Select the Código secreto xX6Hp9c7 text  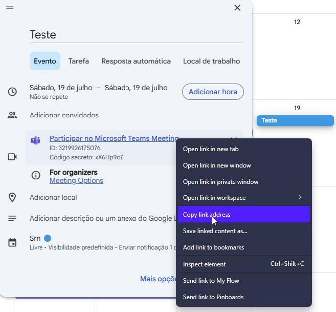(86, 157)
